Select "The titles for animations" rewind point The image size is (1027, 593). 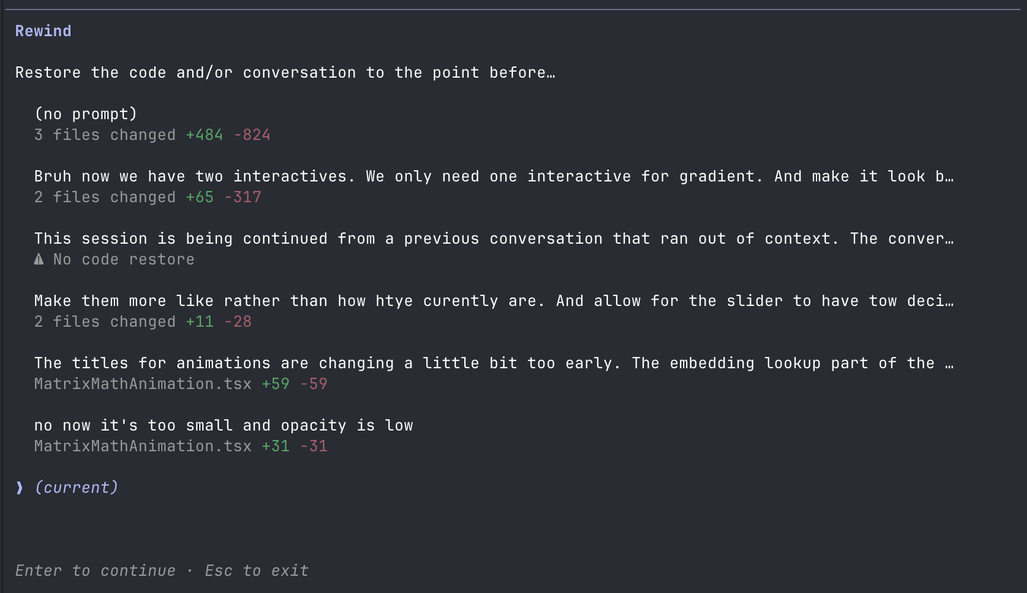pyautogui.click(x=493, y=364)
